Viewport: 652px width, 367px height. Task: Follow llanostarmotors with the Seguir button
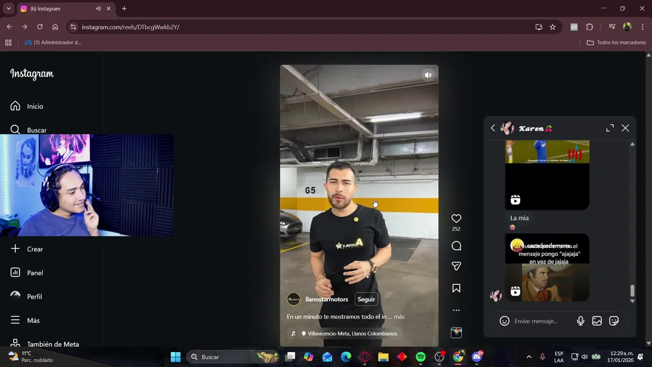click(366, 299)
